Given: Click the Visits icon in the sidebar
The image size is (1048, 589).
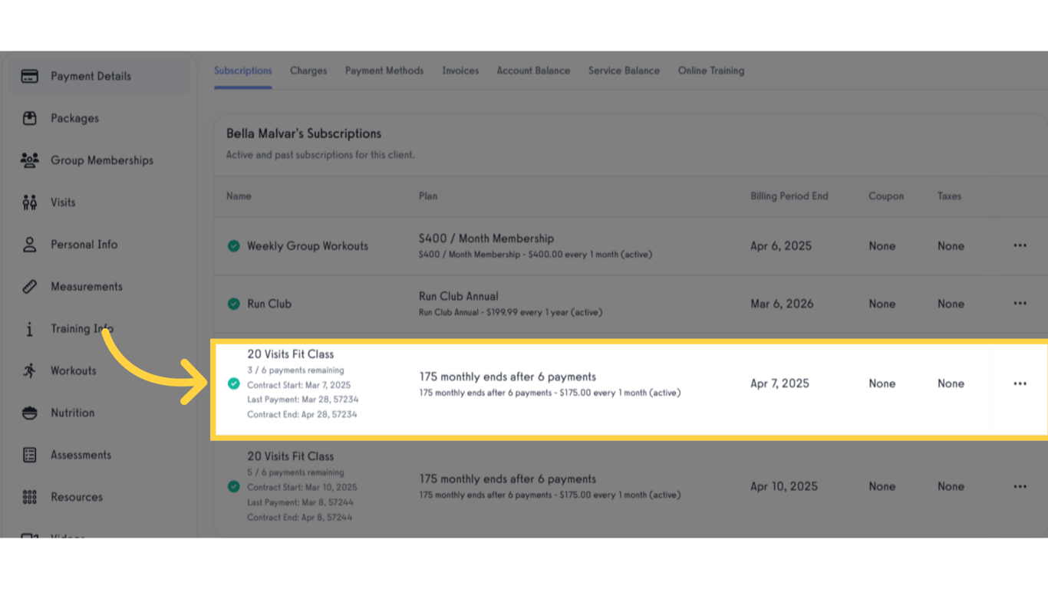Looking at the screenshot, I should (29, 202).
